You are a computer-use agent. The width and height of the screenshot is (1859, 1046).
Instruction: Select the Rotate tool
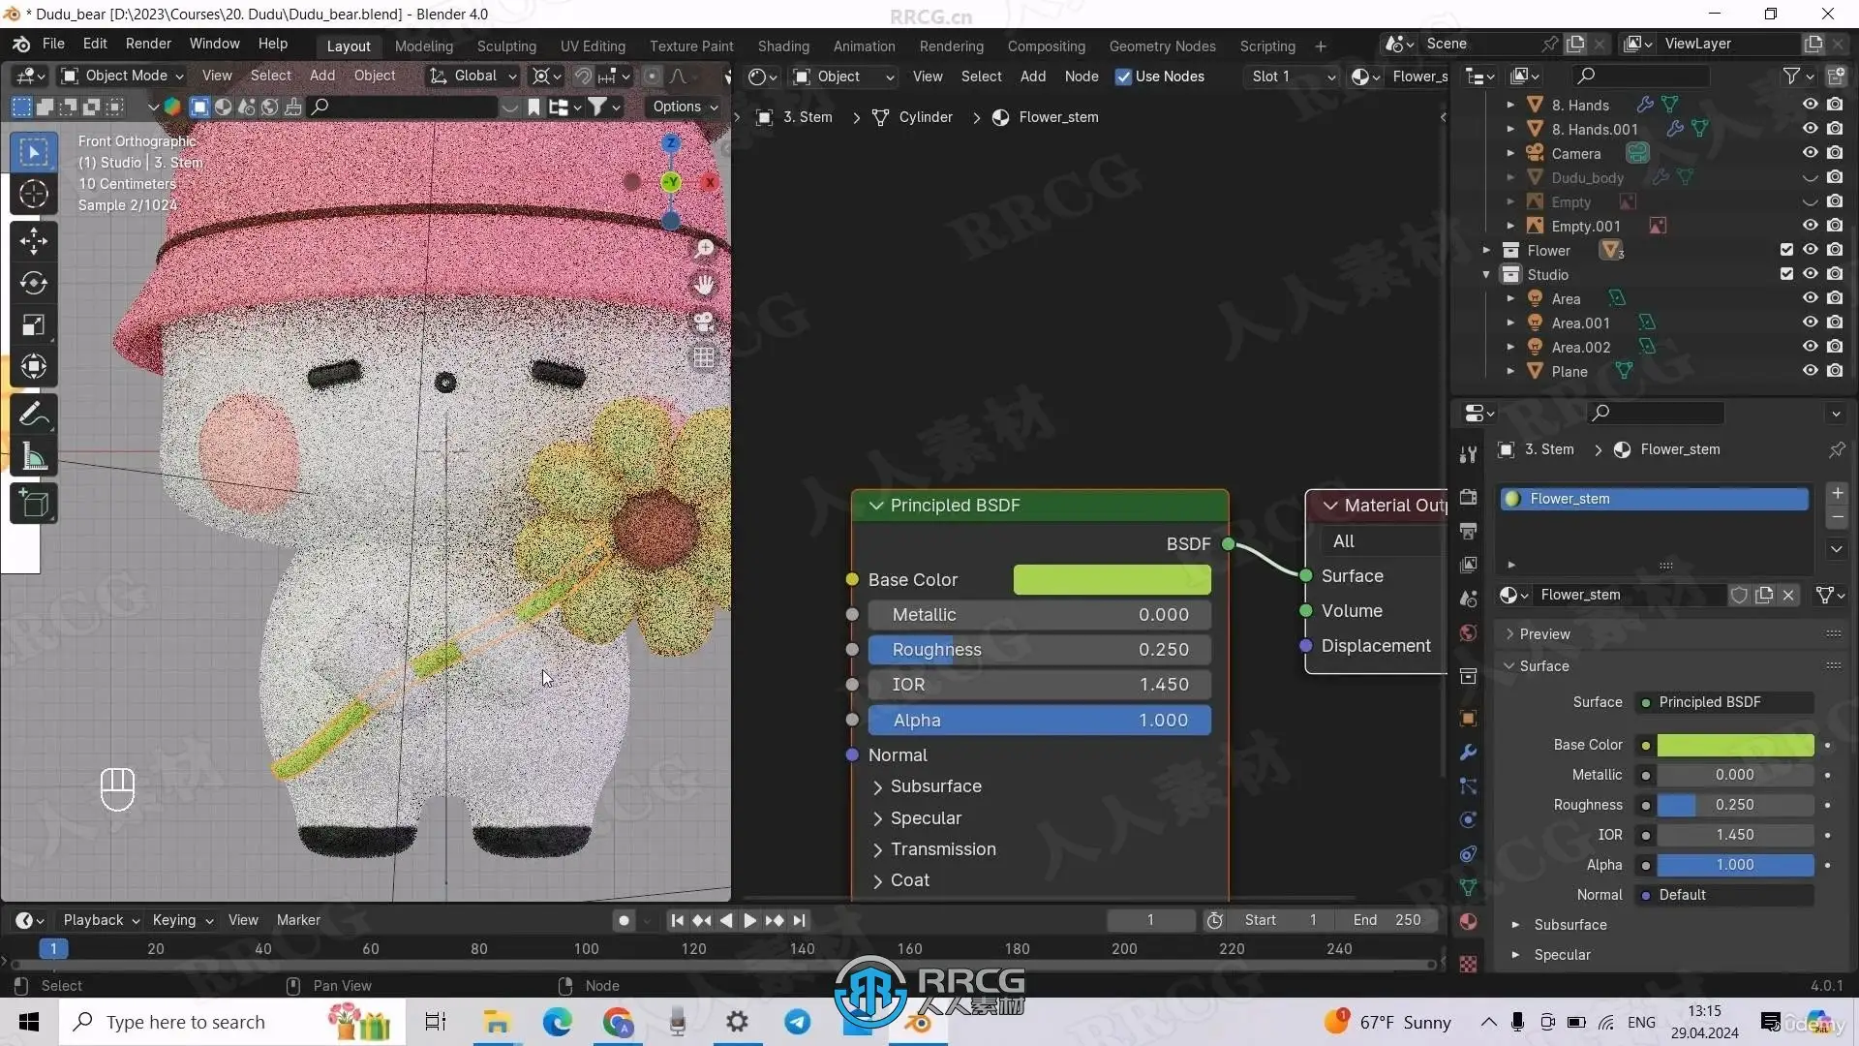coord(34,283)
